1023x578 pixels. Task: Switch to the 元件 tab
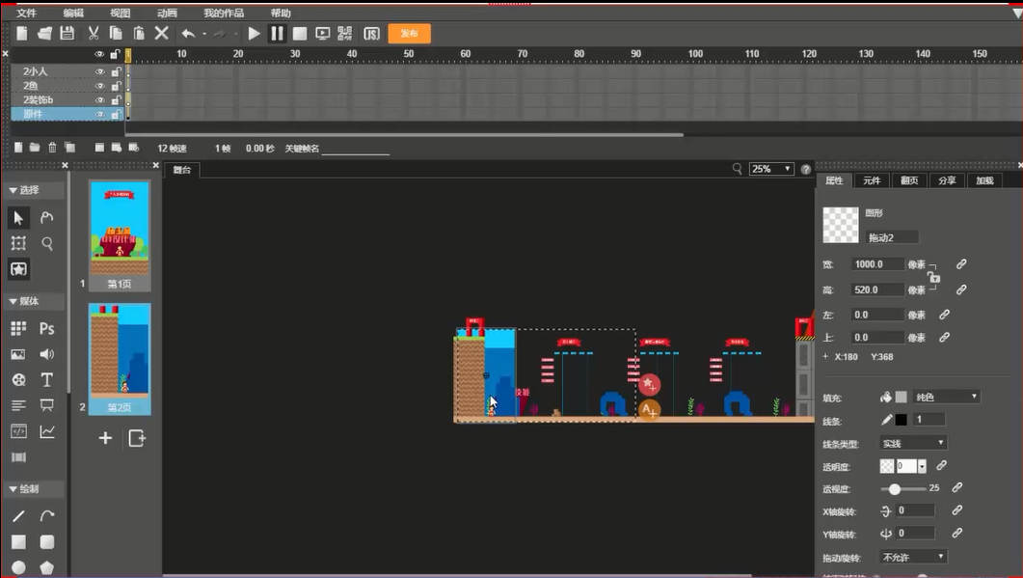(x=872, y=180)
